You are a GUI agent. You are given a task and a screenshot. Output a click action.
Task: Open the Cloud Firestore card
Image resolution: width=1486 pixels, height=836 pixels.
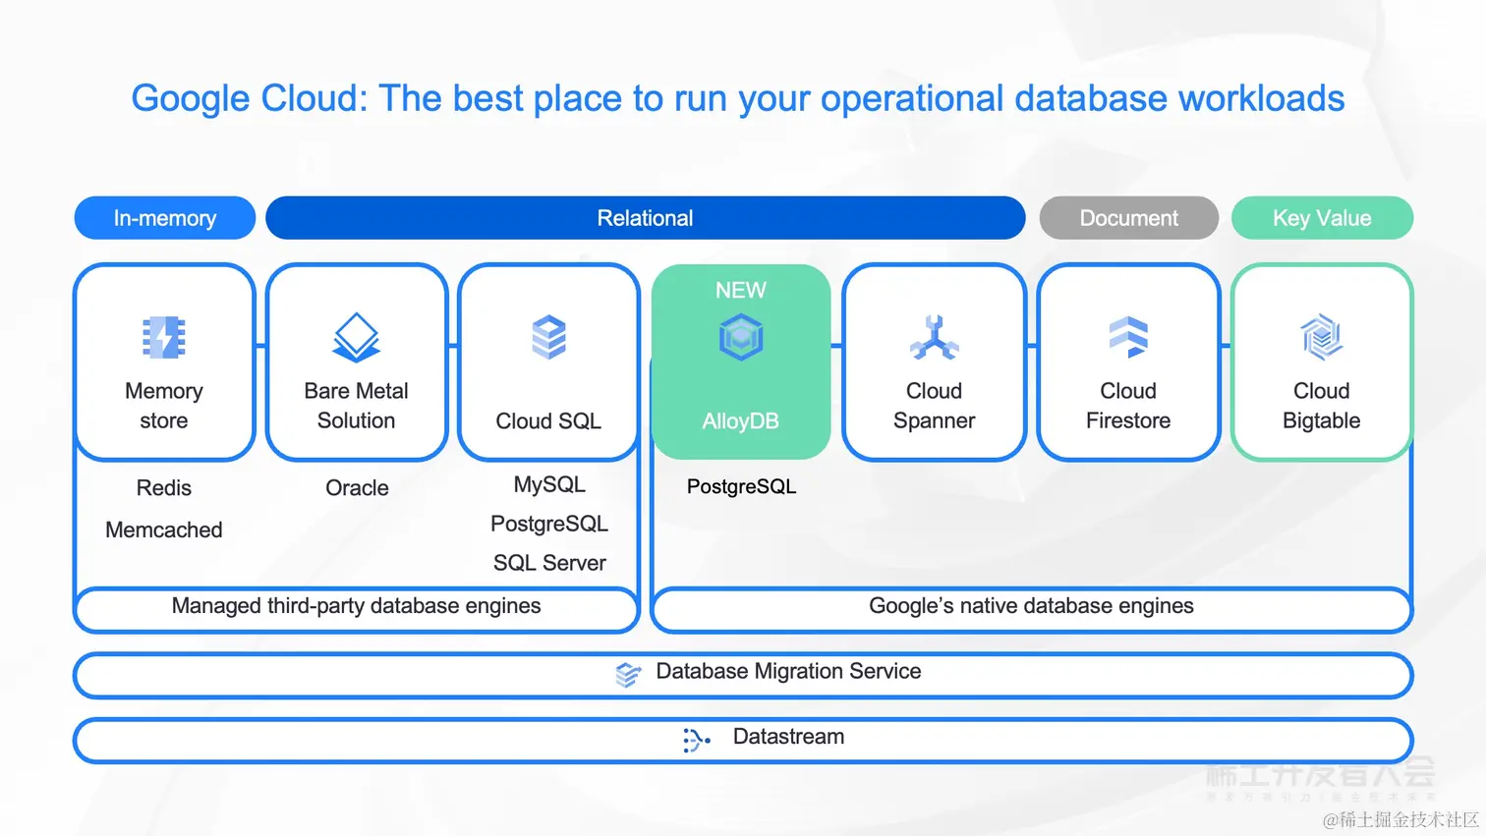[1128, 362]
